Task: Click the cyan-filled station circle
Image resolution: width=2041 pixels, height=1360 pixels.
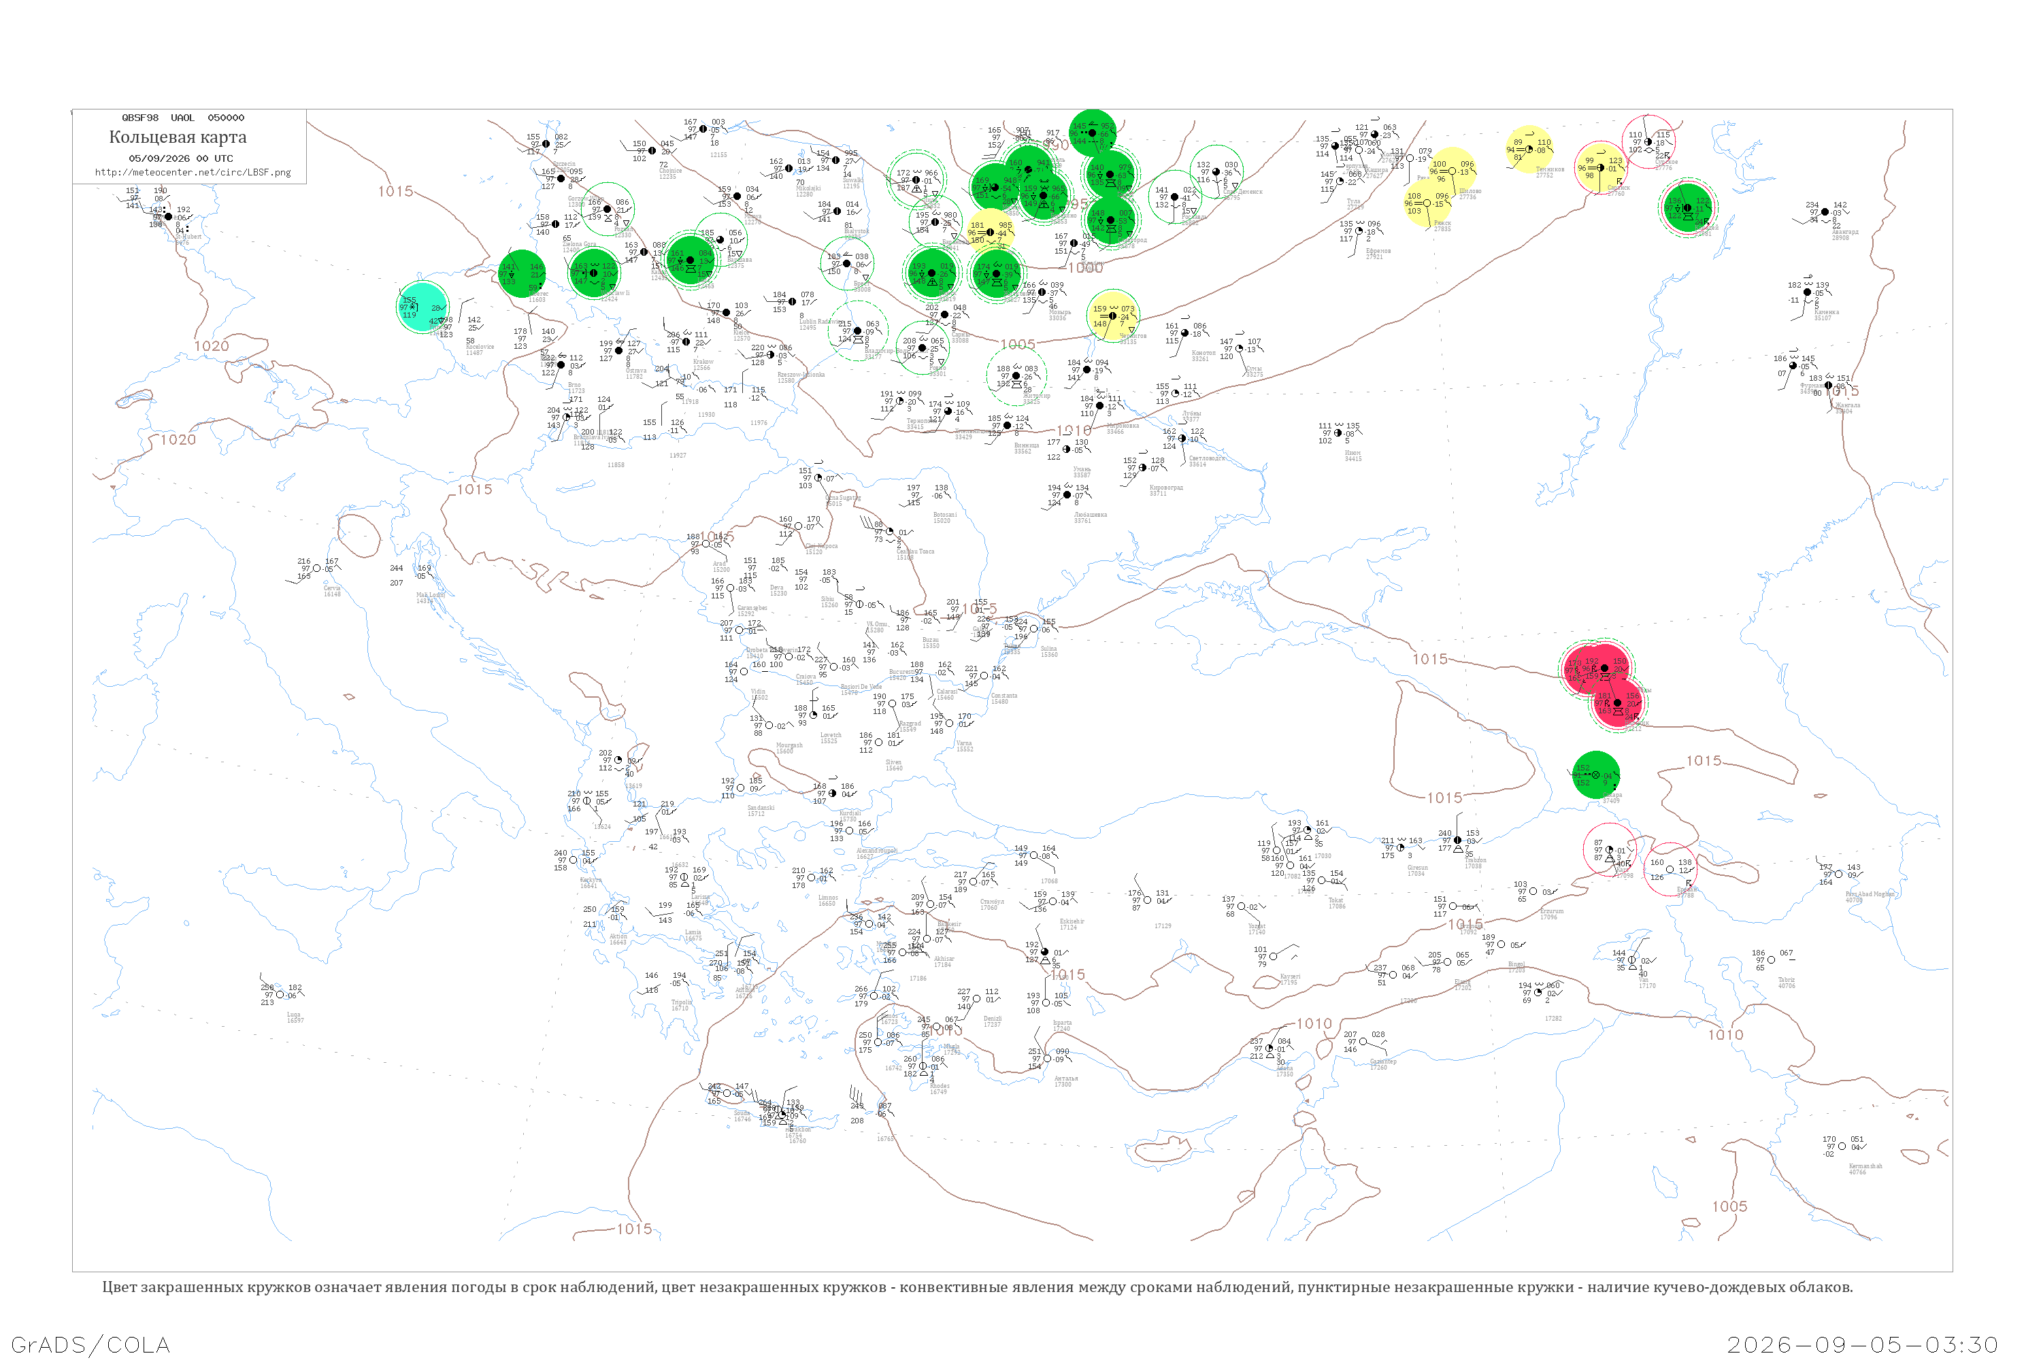Action: click(x=422, y=307)
